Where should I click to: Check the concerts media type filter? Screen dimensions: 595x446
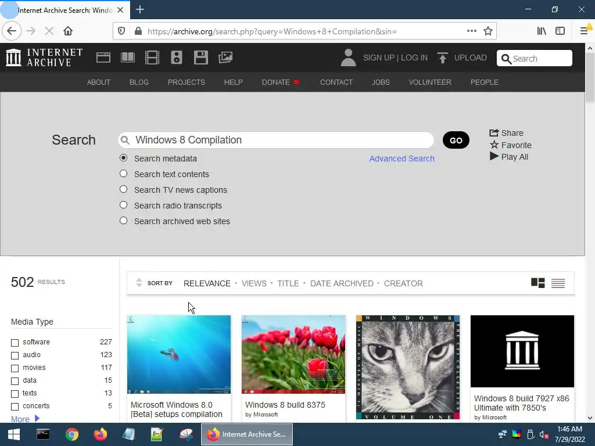15,407
